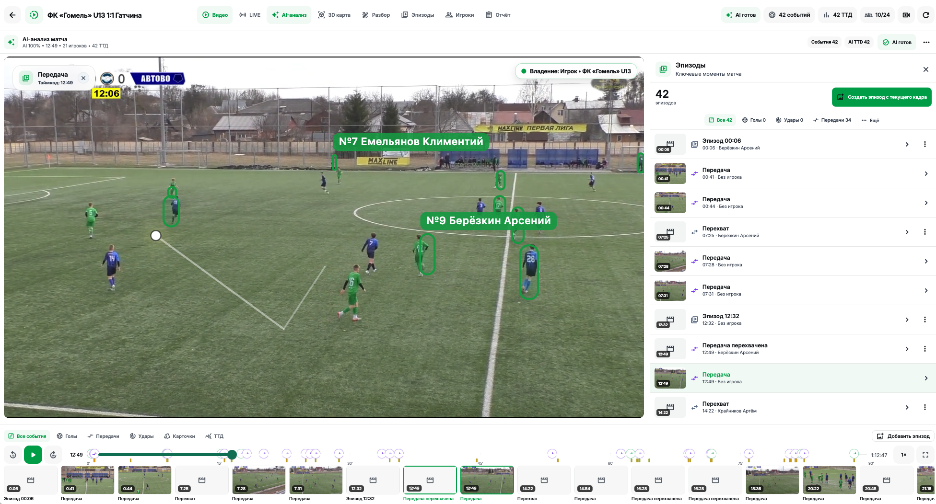Viewport: 936px width, 504px height.
Task: Filter episodes by Голы 0
Action: tap(754, 120)
